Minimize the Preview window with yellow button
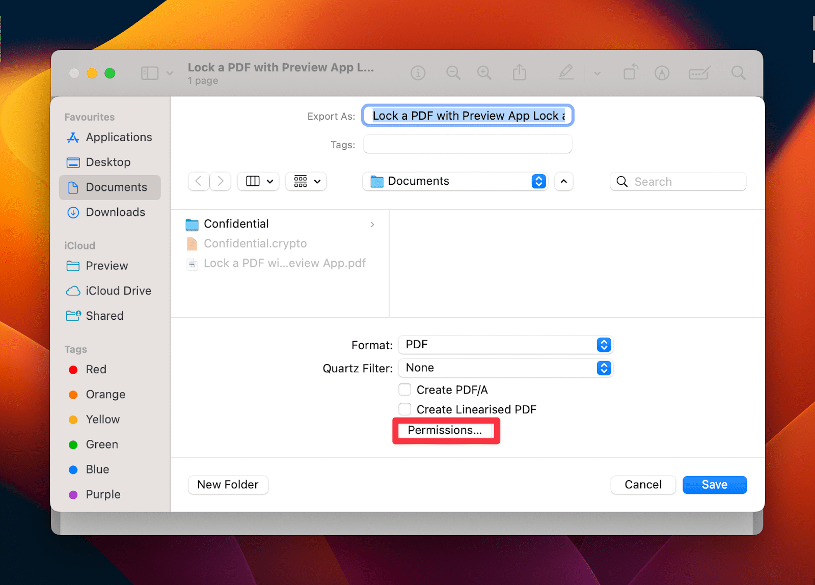 pos(92,73)
